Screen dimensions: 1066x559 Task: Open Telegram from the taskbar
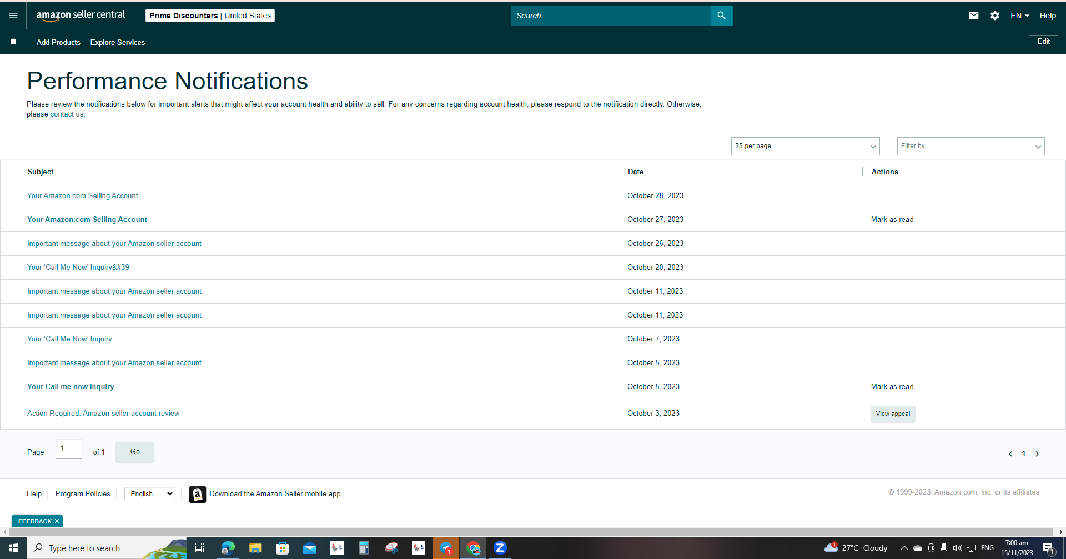(446, 548)
